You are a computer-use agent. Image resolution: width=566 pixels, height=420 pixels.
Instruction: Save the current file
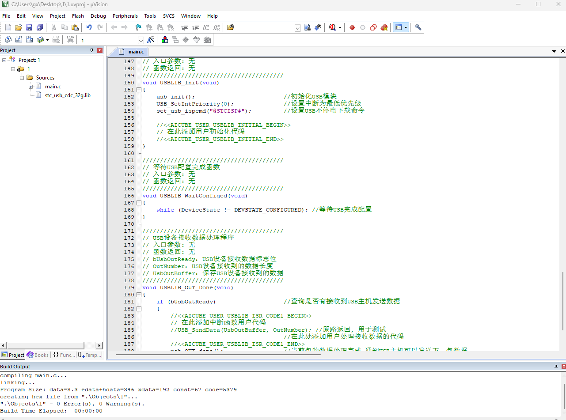coord(29,27)
